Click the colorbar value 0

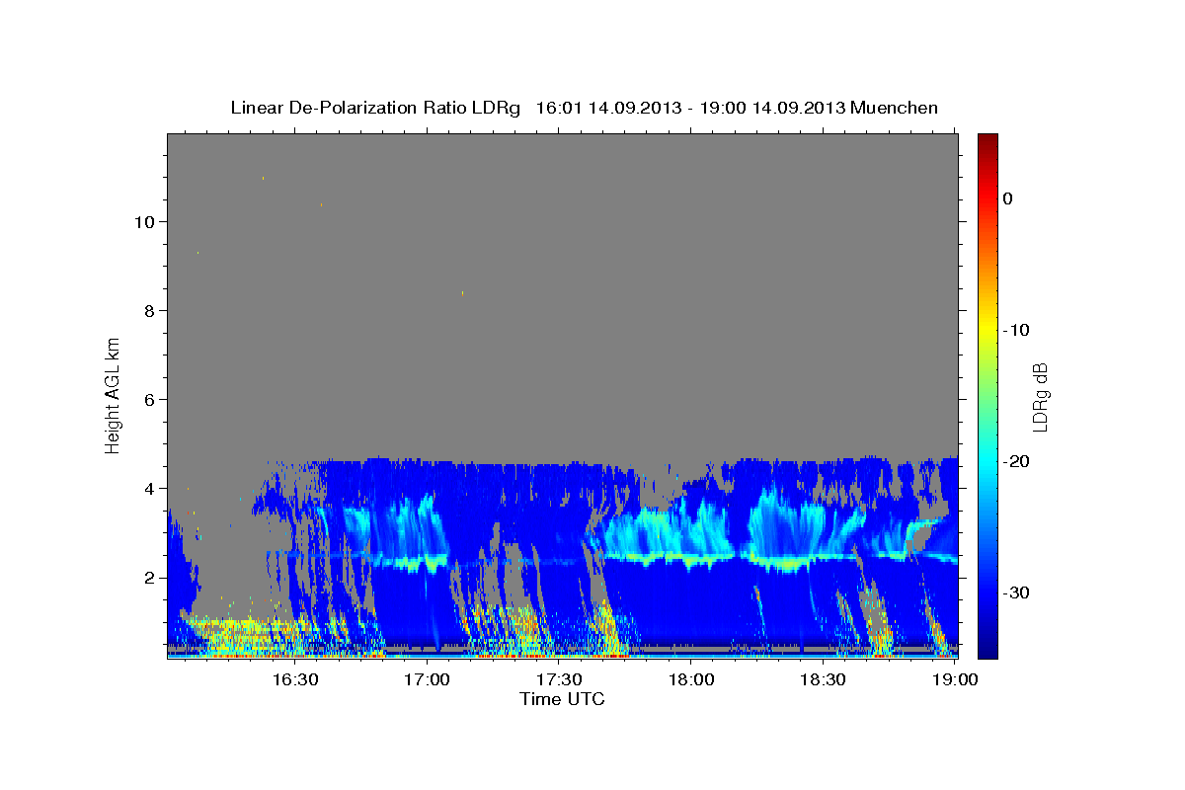(x=1008, y=198)
